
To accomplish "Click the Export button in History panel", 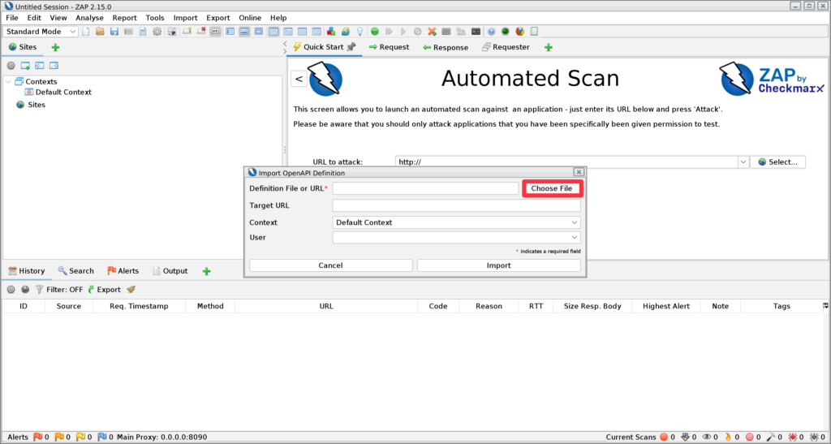I will [x=104, y=290].
